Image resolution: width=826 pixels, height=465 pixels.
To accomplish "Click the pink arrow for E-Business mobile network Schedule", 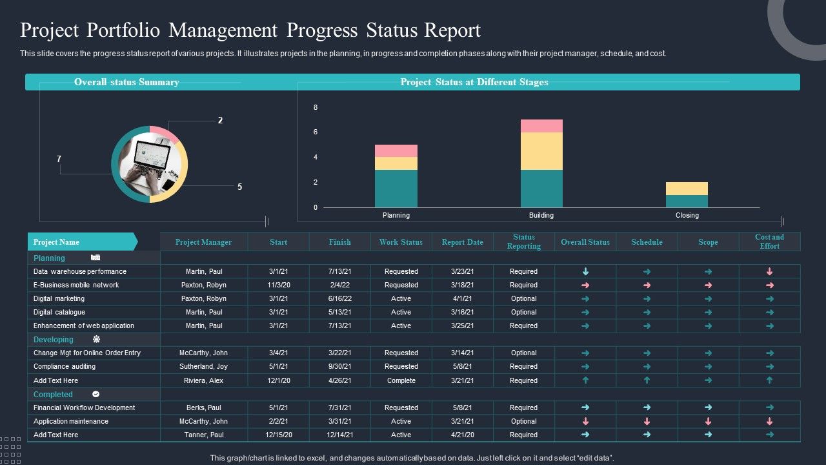I will coord(647,285).
